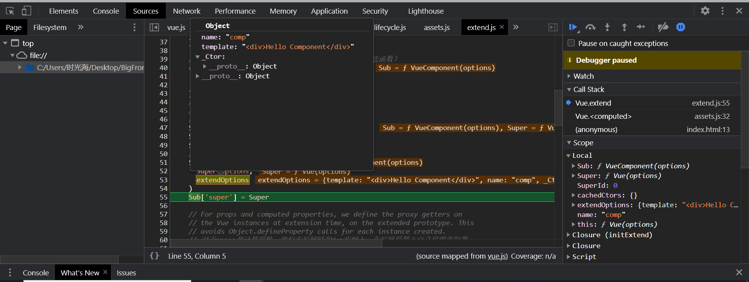Toggle pause on exceptions button
Screen dimensions: 749x282
click(x=681, y=27)
